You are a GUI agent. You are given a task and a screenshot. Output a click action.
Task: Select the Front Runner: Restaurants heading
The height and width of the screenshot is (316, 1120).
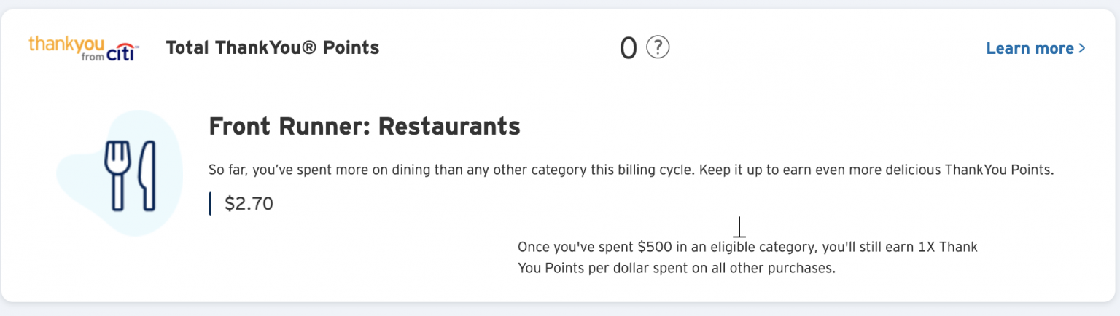coord(364,127)
